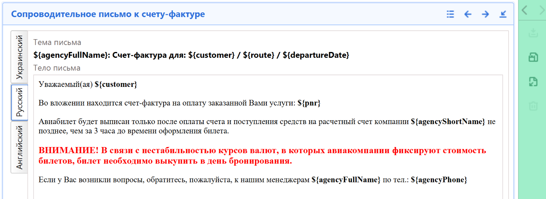This screenshot has width=546, height=199.
Task: Go to next template with right arrow
Action: [x=485, y=14]
